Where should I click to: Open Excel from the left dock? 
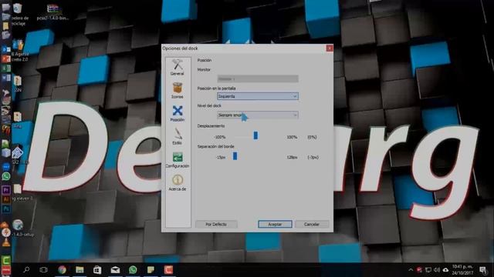click(x=6, y=68)
